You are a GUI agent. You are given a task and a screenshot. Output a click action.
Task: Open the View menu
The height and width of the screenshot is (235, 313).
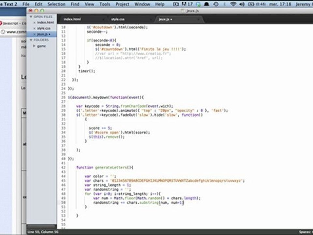(x=89, y=4)
